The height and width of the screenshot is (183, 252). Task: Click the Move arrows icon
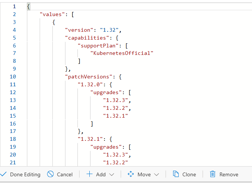coord(130,174)
